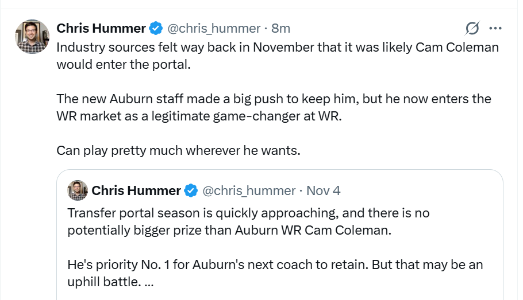Click the 'He's priority No. 1' paragraph
This screenshot has width=523, height=300.
(275, 265)
